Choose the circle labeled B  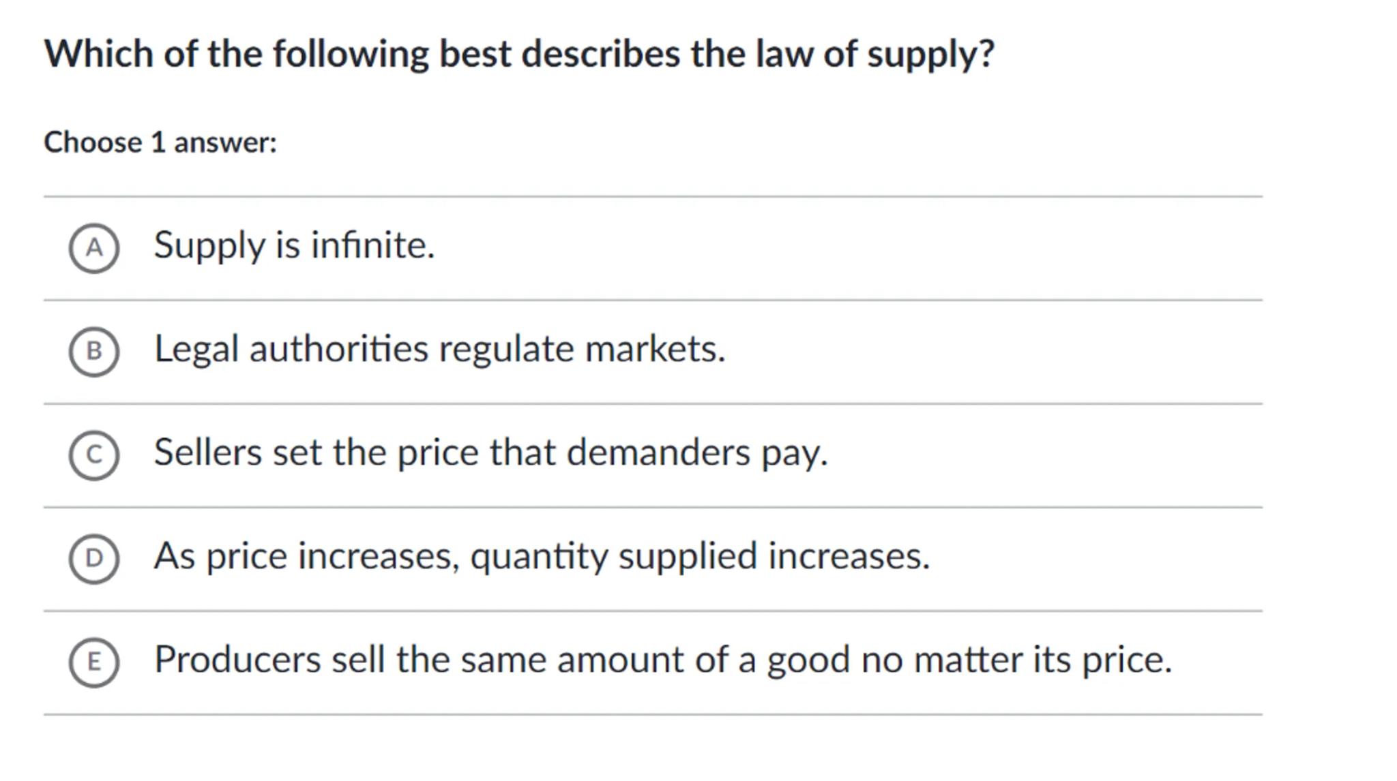[94, 352]
